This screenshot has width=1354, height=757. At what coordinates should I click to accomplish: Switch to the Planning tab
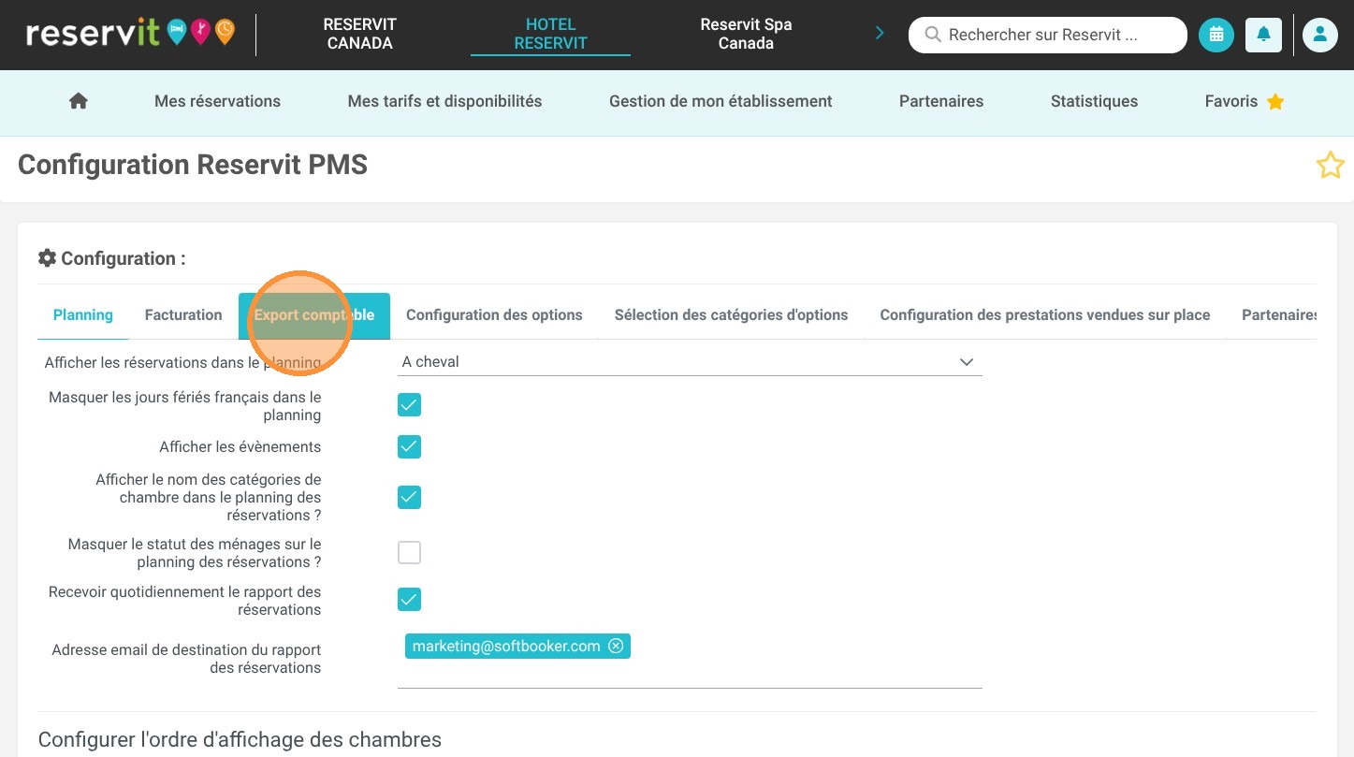pos(83,315)
